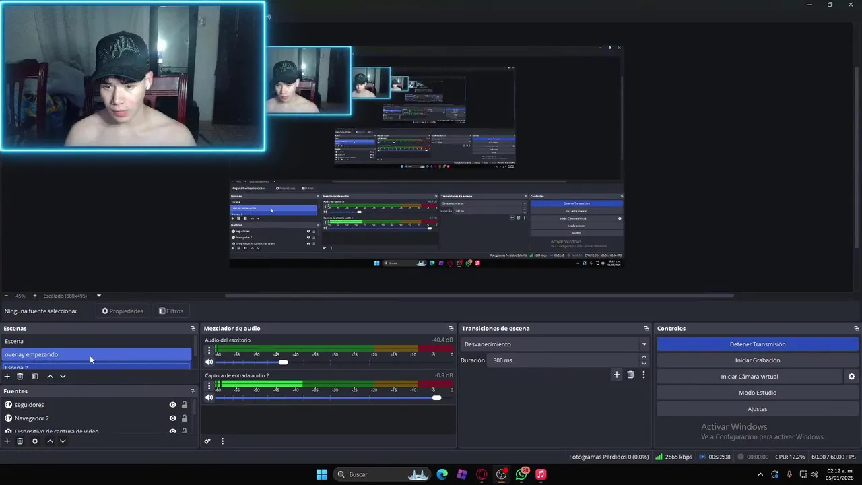Open Ajustes settings
This screenshot has height=485, width=862.
758,409
